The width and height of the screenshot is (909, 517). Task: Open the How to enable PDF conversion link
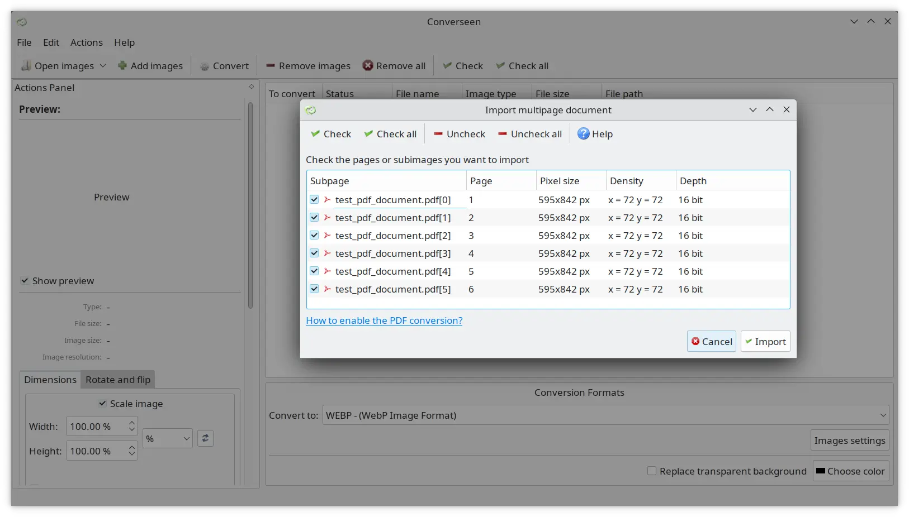[x=384, y=320]
